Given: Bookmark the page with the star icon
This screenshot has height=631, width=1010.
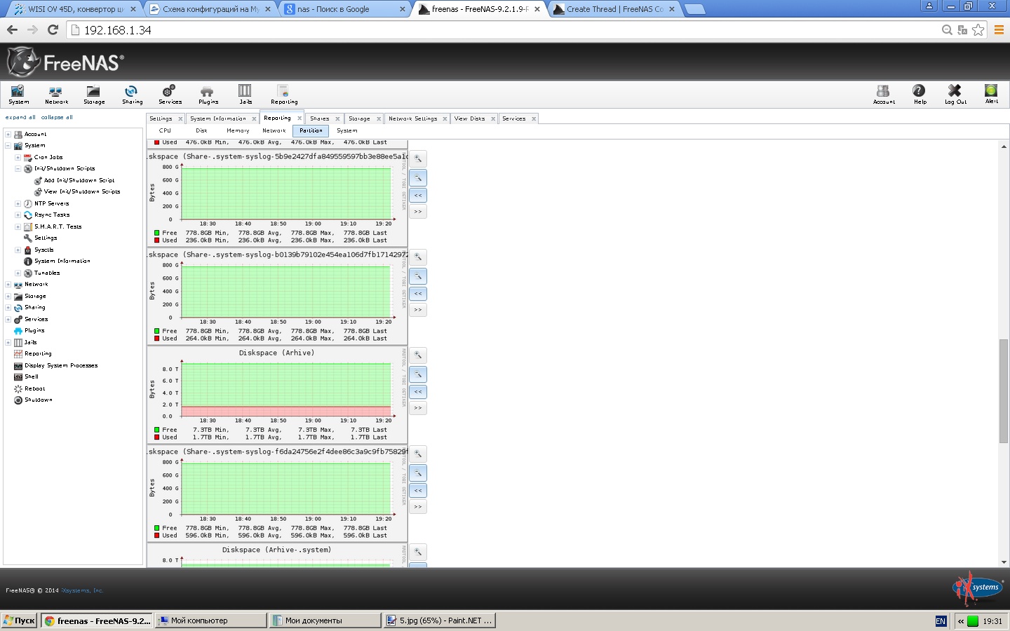Looking at the screenshot, I should [978, 29].
